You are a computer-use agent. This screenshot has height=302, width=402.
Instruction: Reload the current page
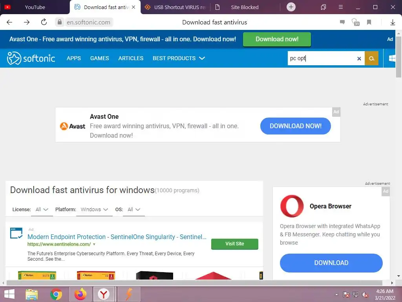[x=44, y=22]
